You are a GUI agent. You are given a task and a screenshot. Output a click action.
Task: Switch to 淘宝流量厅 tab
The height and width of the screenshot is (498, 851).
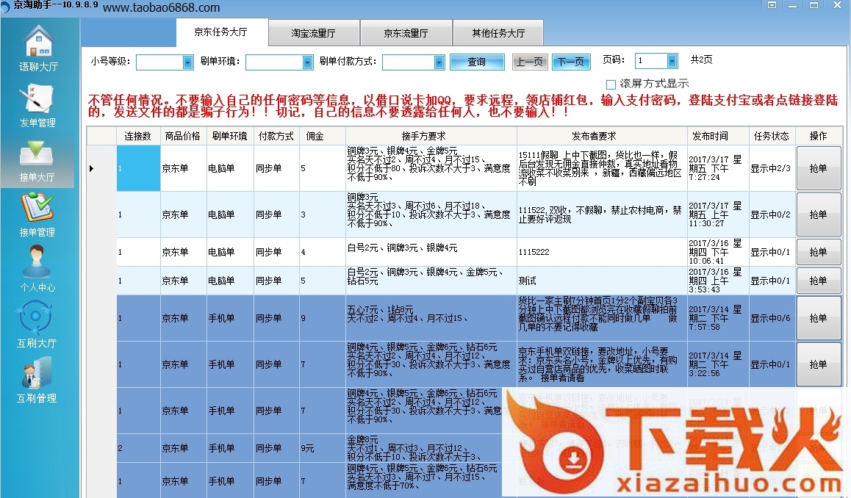(x=314, y=33)
